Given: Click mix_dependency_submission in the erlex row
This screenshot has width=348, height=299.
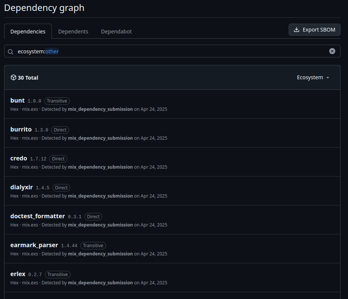Looking at the screenshot, I should 100,283.
